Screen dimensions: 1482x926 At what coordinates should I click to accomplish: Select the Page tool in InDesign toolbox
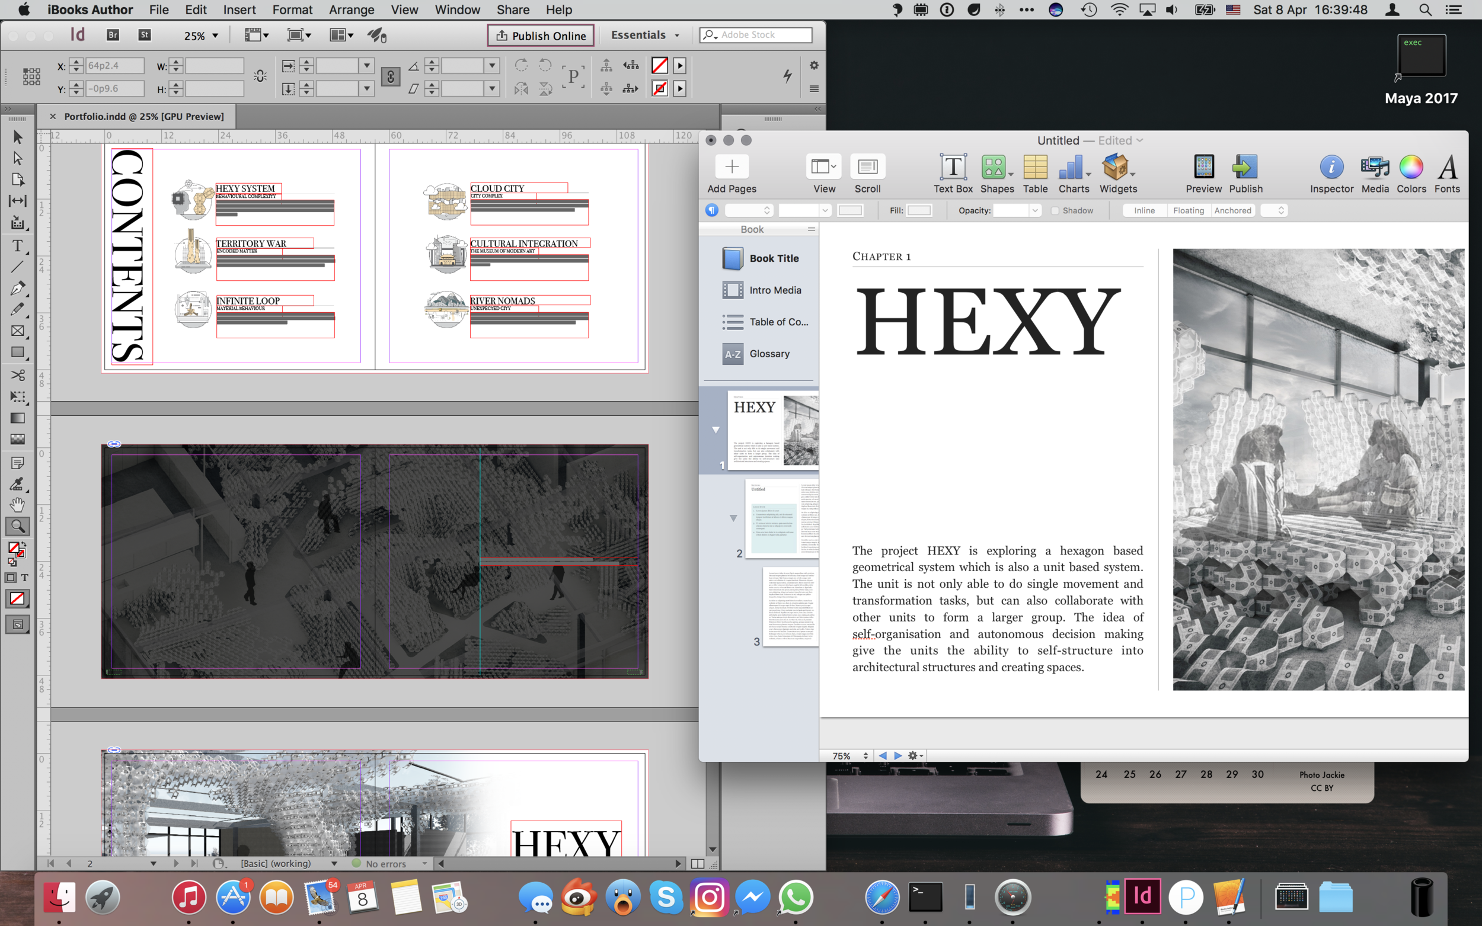coord(17,180)
